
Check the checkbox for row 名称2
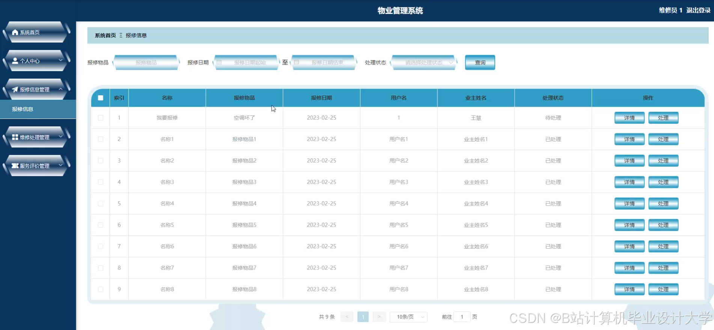click(101, 160)
